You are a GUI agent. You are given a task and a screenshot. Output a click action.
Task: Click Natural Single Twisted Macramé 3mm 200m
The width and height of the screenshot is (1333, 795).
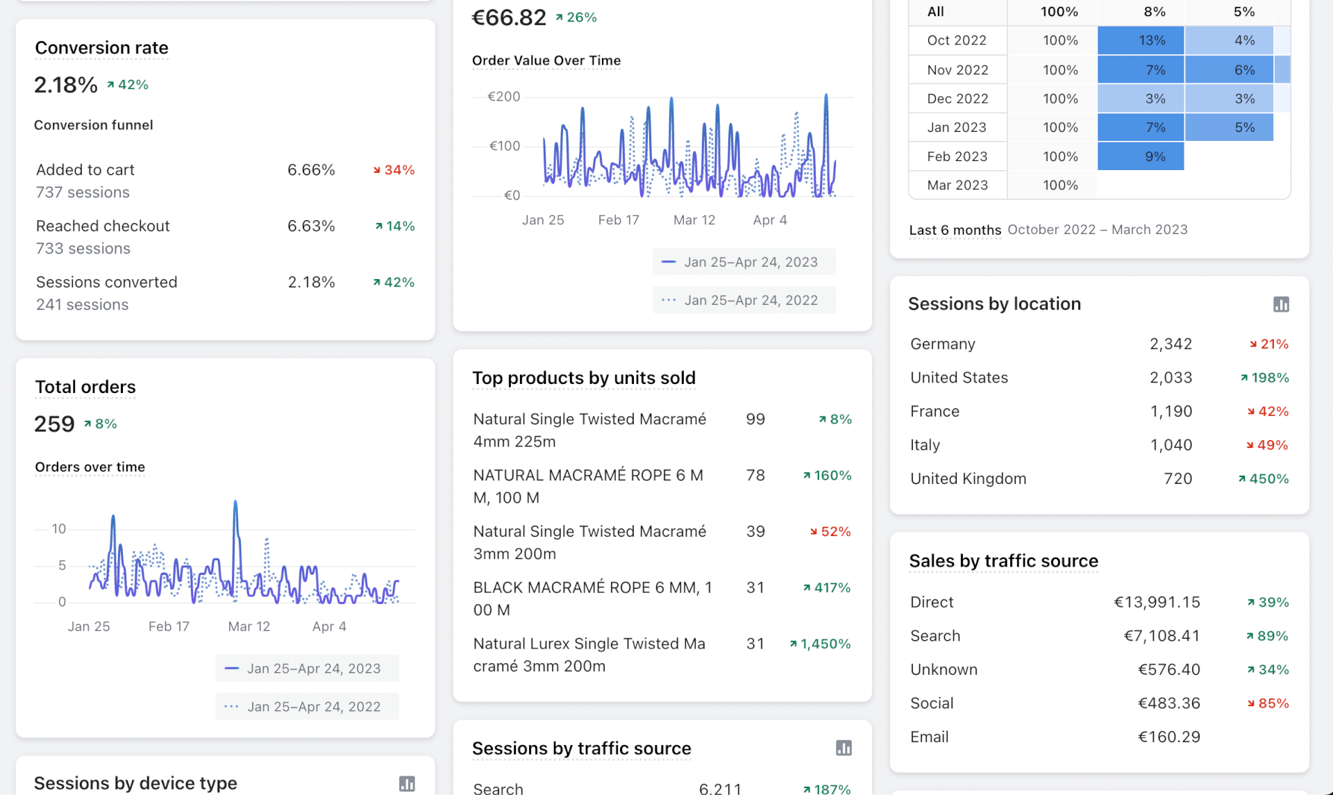click(589, 542)
